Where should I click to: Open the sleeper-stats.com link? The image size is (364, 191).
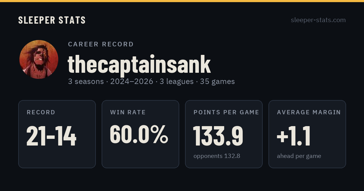coord(318,20)
